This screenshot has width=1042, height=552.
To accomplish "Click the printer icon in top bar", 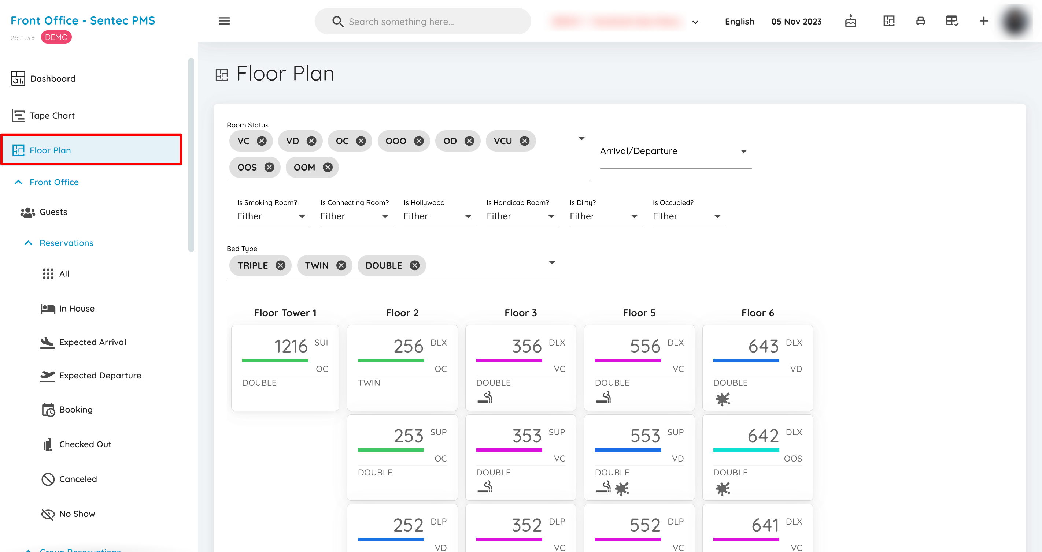I will click(920, 21).
